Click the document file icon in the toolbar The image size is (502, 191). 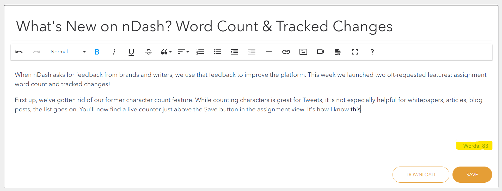(338, 52)
